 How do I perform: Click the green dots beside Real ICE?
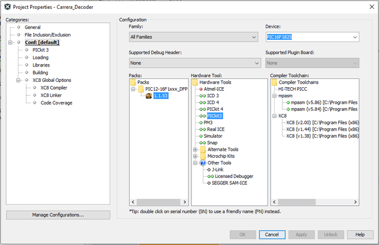click(x=203, y=129)
